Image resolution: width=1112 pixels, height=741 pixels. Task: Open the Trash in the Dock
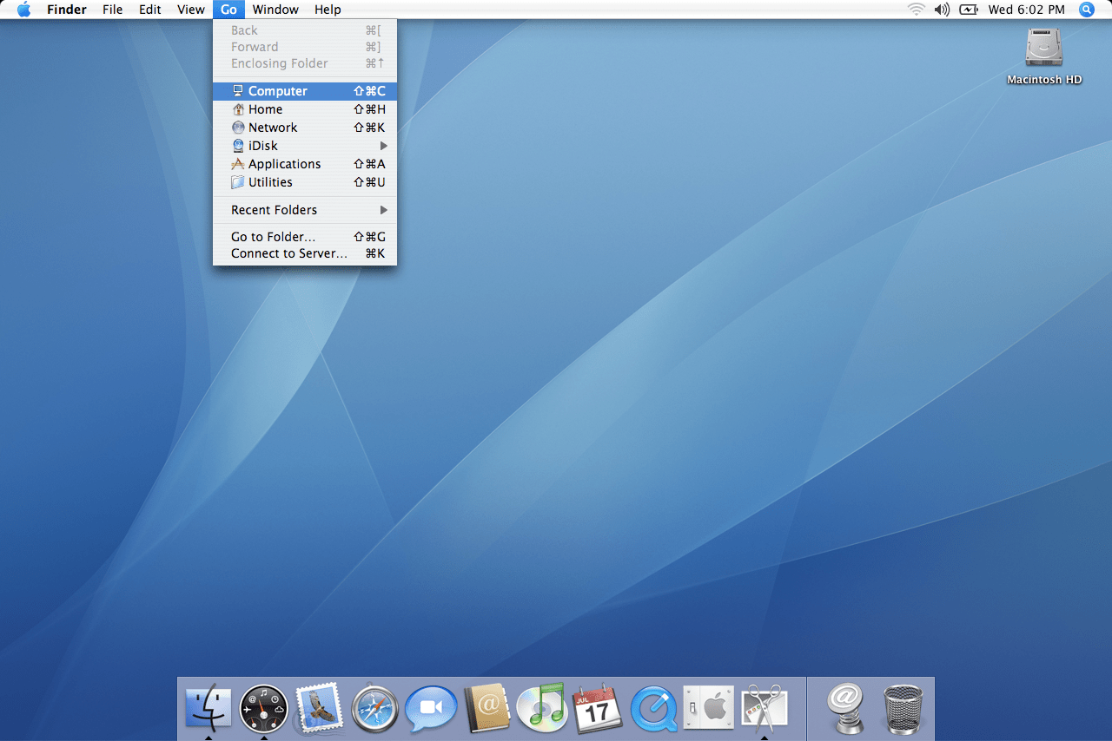[x=903, y=708]
